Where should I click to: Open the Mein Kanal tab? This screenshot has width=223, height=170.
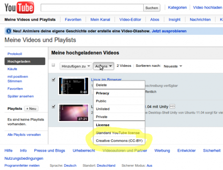click(x=100, y=20)
